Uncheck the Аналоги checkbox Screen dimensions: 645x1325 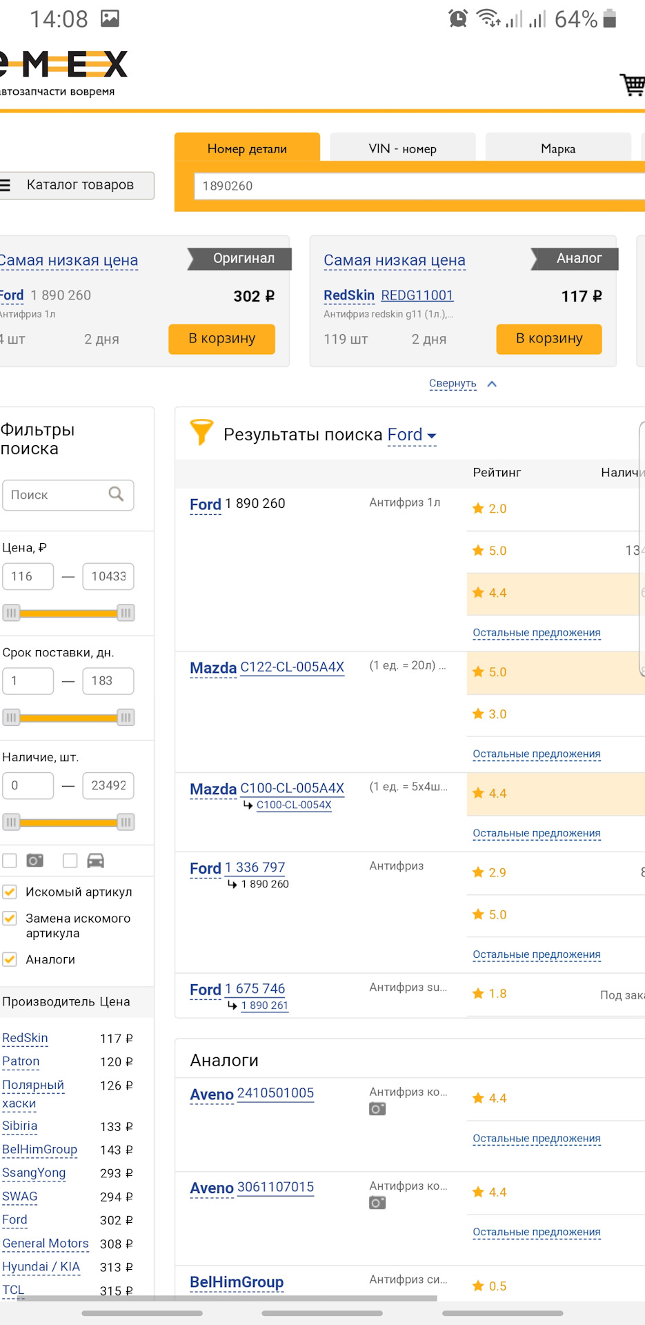[x=10, y=959]
